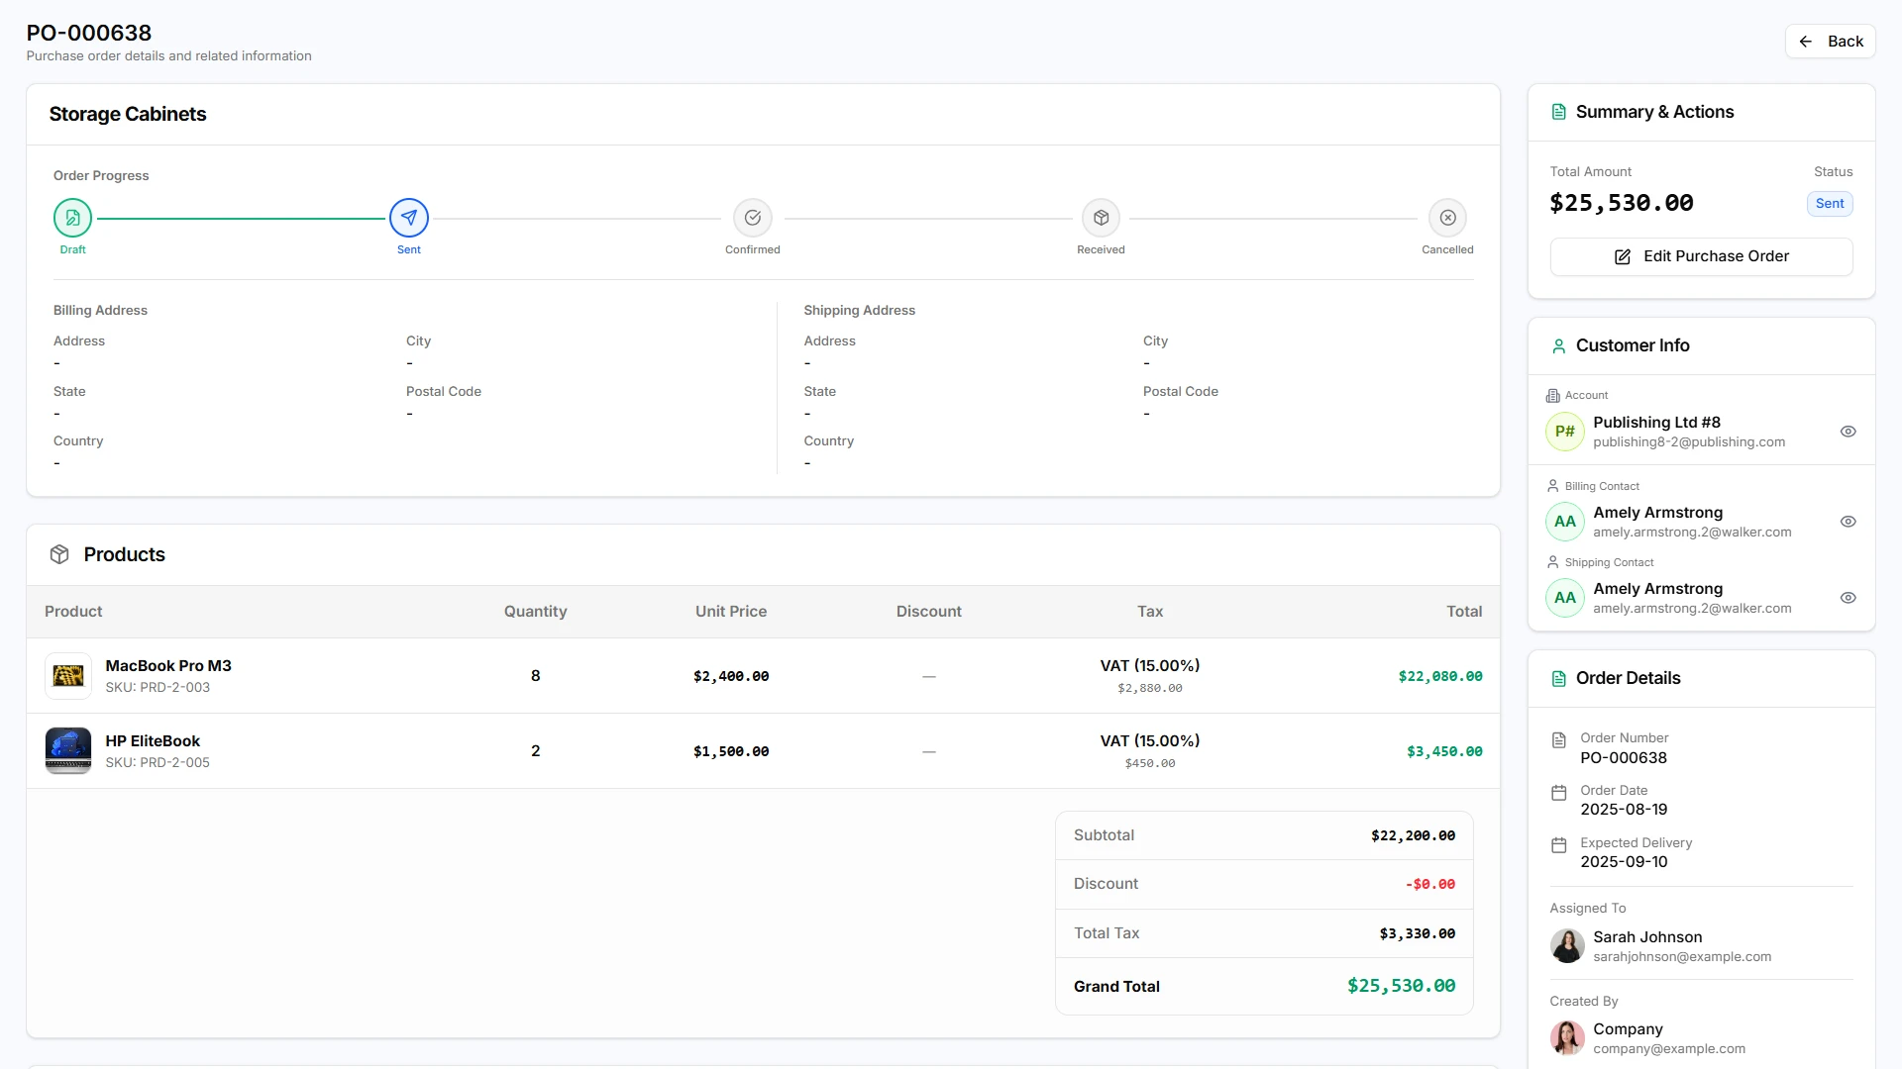This screenshot has width=1902, height=1069.
Task: Click the Storage Cabinets title
Action: 128,114
